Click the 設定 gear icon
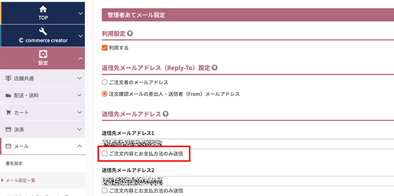Viewport: 394px width, 196px height. click(x=43, y=54)
